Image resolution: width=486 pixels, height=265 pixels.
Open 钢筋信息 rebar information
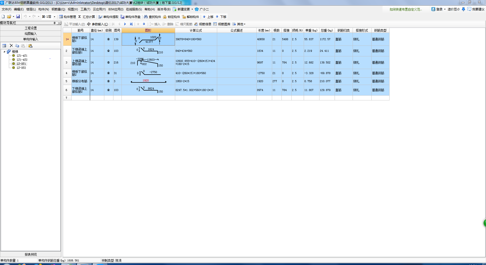click(x=203, y=24)
